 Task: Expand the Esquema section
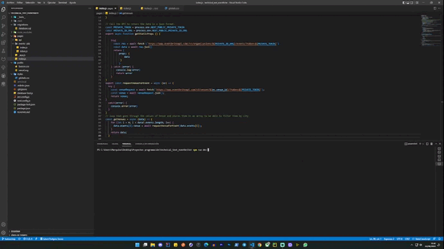[15, 231]
